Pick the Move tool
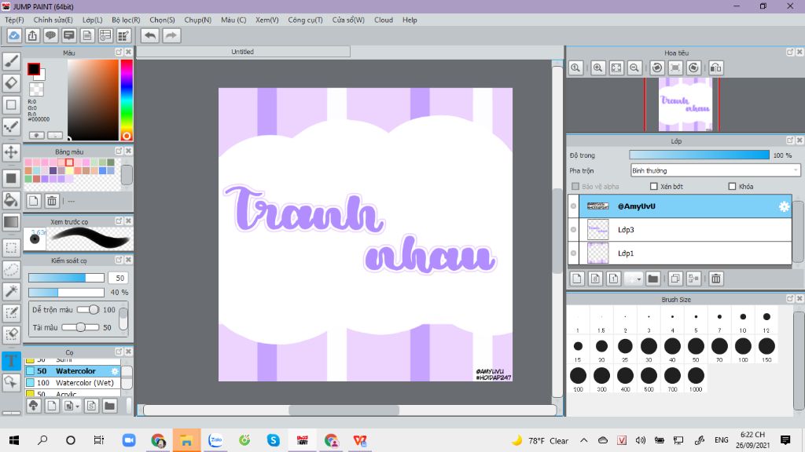Image resolution: width=805 pixels, height=452 pixels. pyautogui.click(x=11, y=152)
